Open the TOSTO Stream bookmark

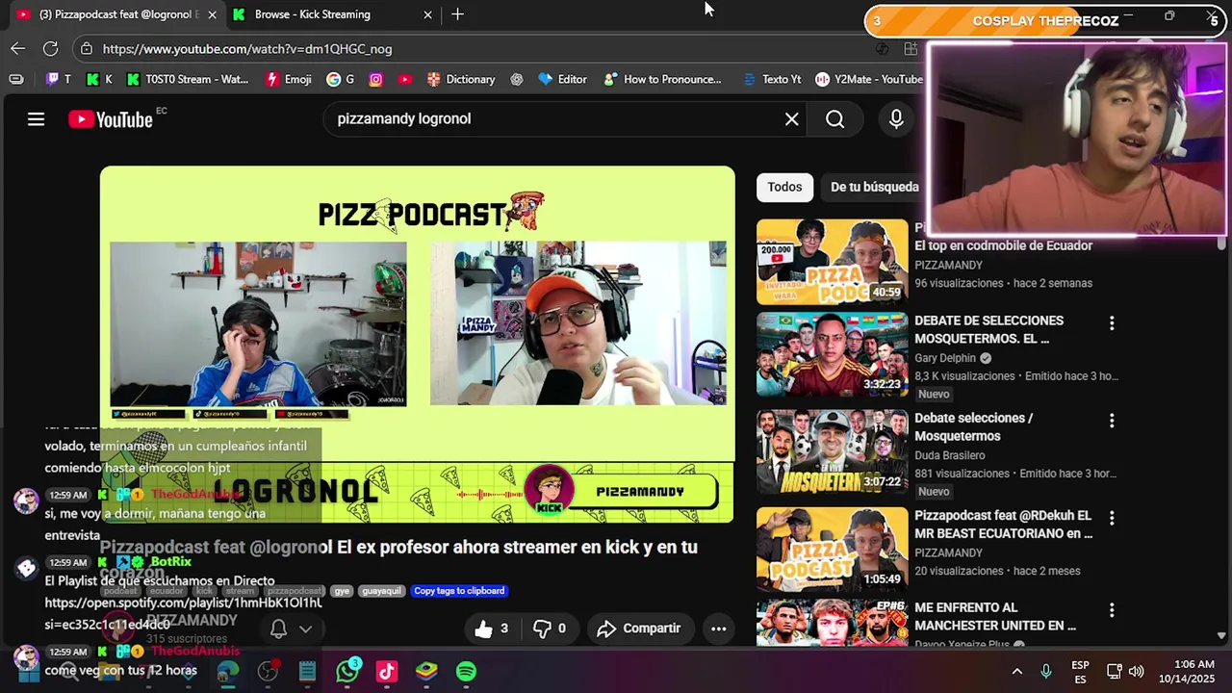(187, 79)
